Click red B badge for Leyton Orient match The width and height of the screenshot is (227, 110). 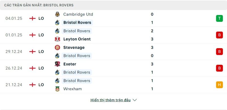click(219, 35)
